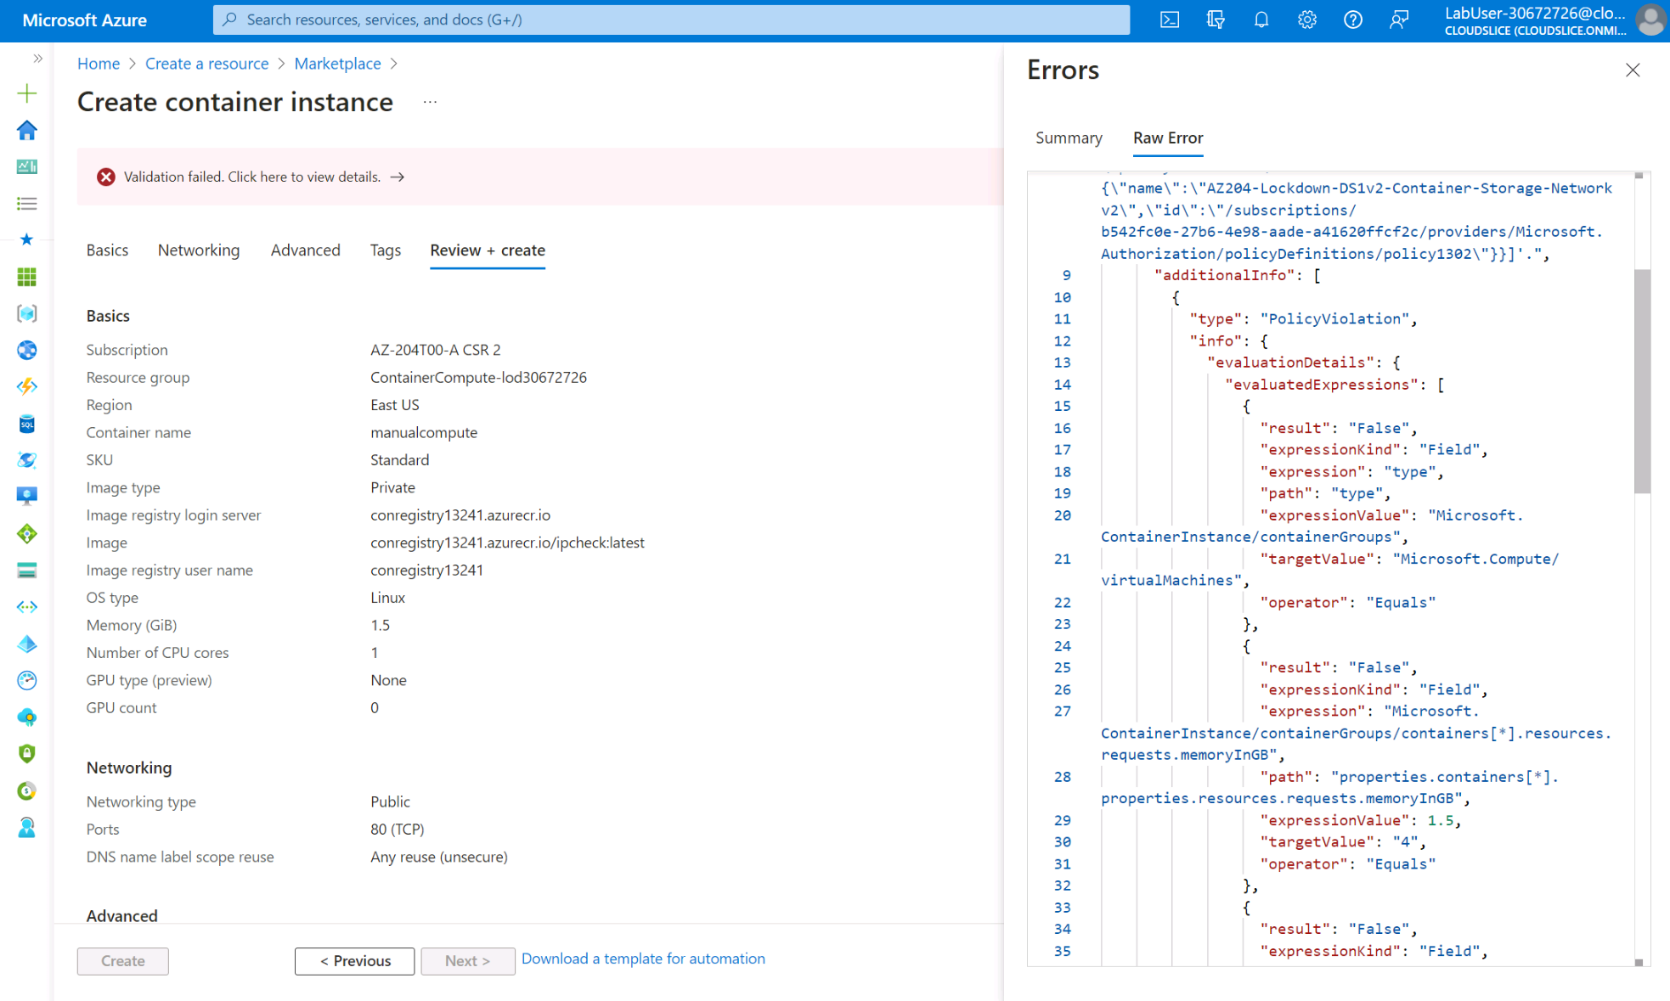Open the Summary tab in Errors panel
The height and width of the screenshot is (1001, 1670).
point(1069,138)
